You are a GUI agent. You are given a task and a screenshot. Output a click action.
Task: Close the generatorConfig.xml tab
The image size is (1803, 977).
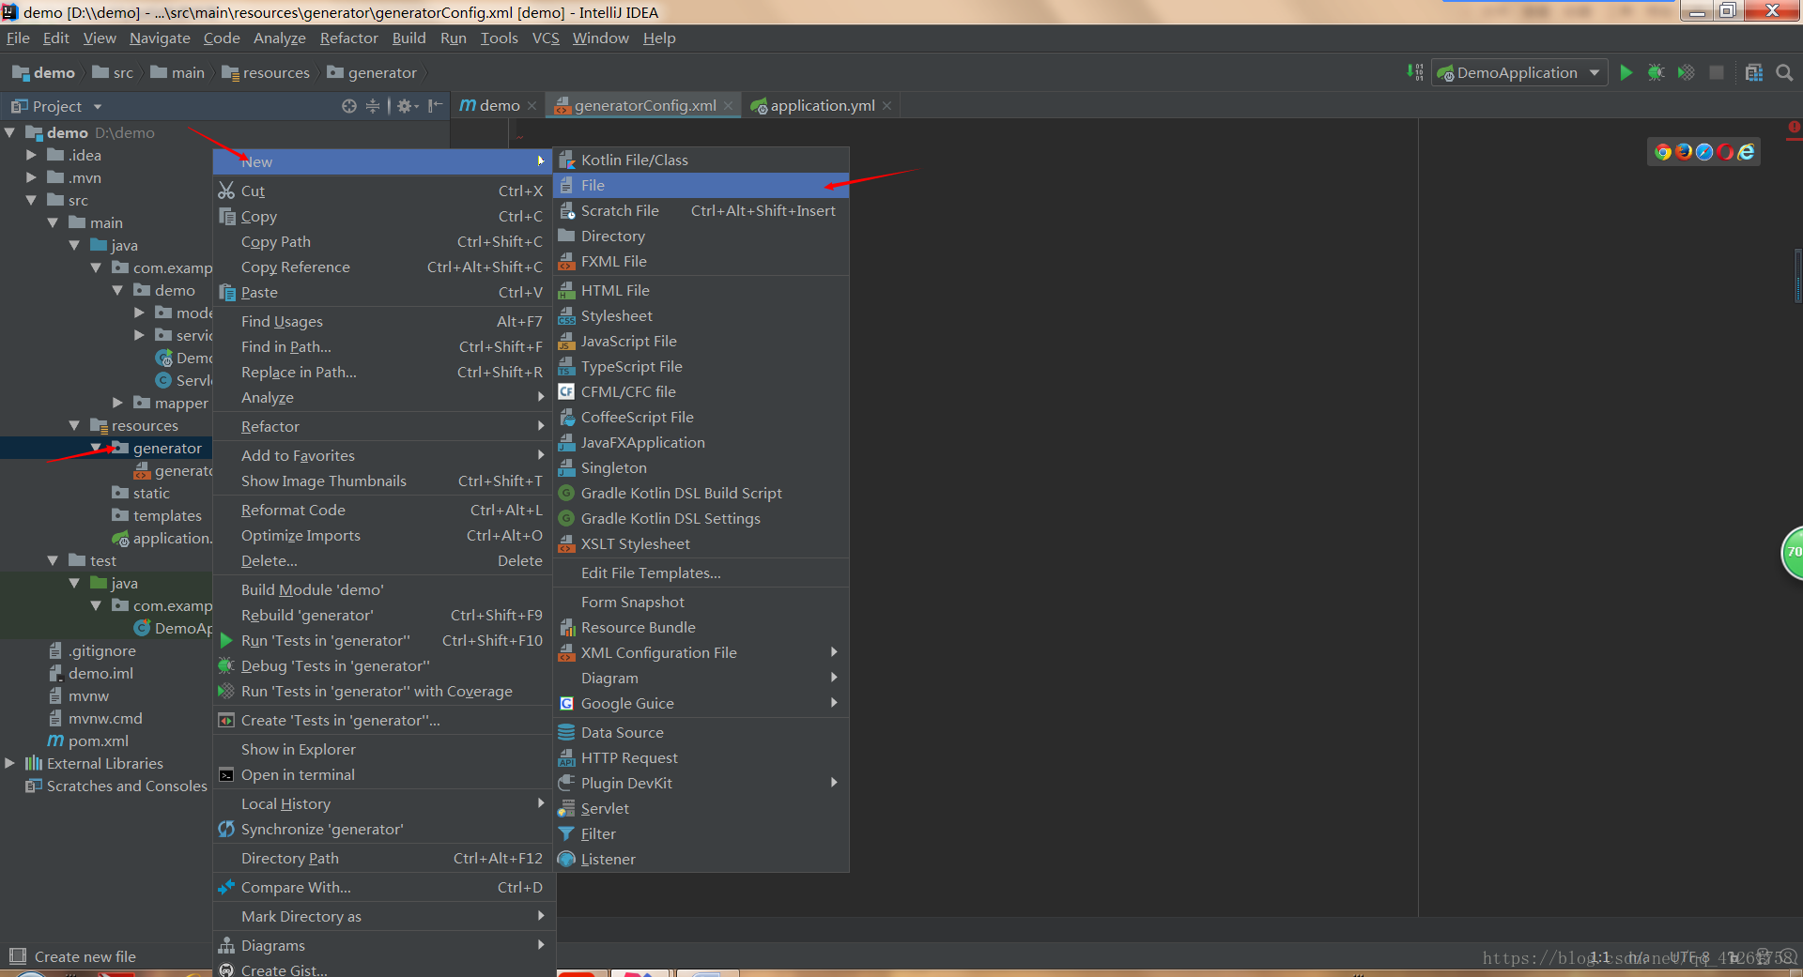[728, 106]
